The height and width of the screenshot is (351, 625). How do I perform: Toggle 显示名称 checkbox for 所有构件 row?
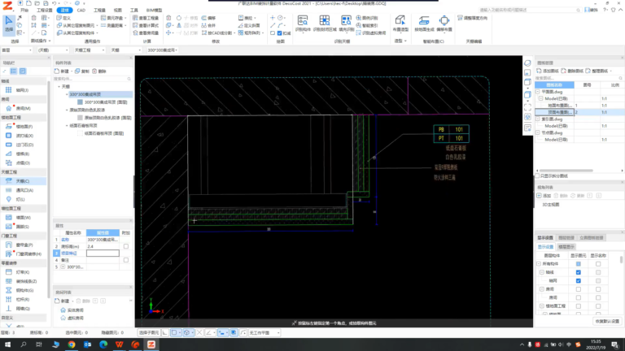click(598, 264)
